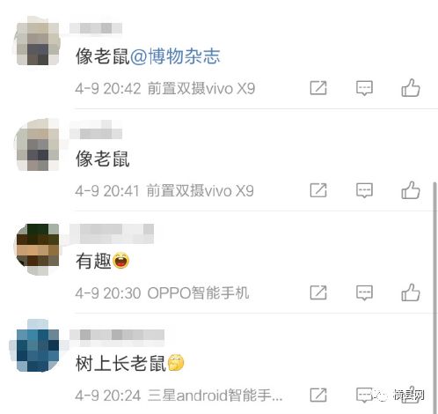Select the '树上长老鼠' comment text
The image size is (438, 414).
point(120,363)
